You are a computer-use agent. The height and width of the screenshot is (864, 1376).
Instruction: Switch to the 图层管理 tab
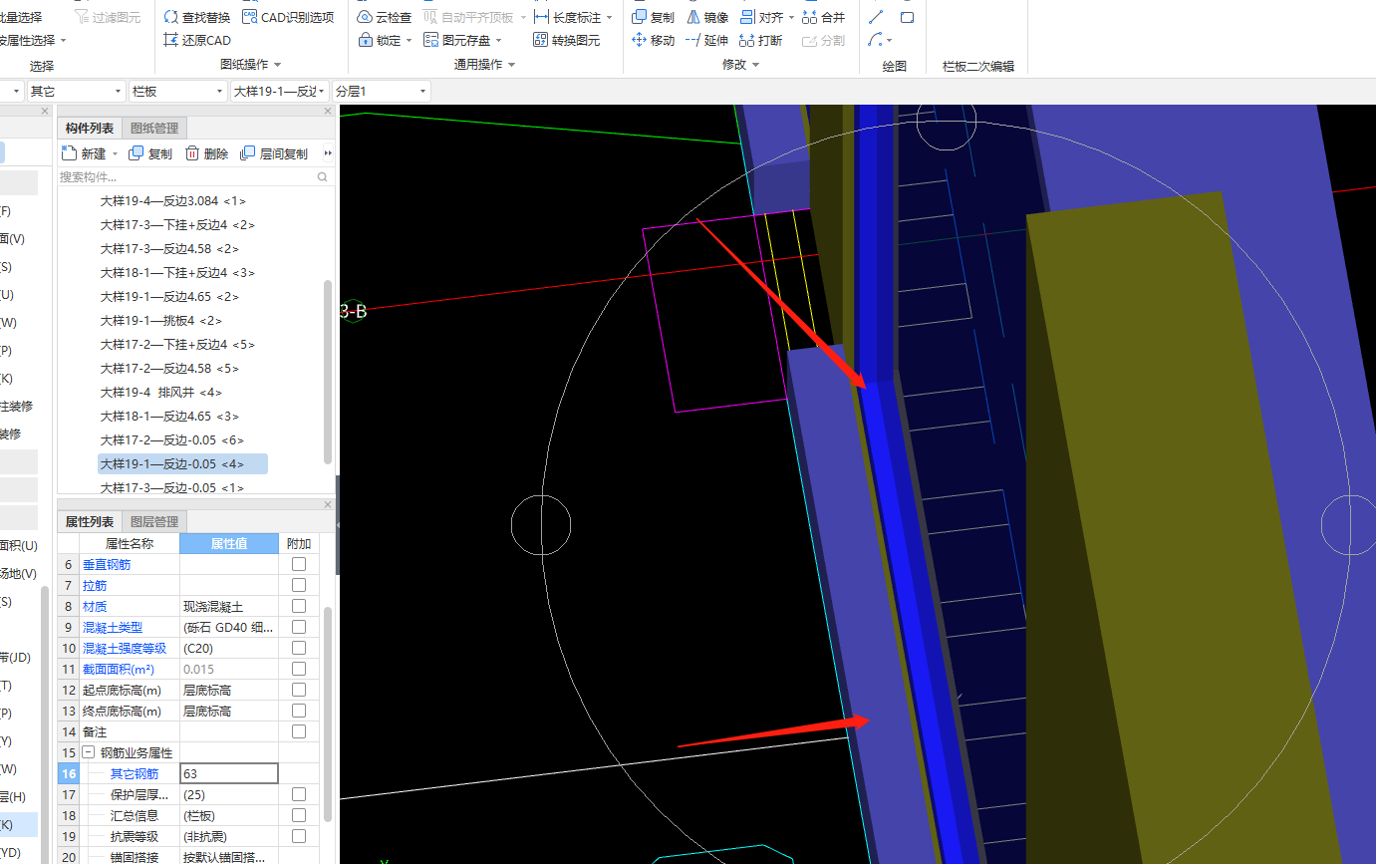click(x=153, y=521)
